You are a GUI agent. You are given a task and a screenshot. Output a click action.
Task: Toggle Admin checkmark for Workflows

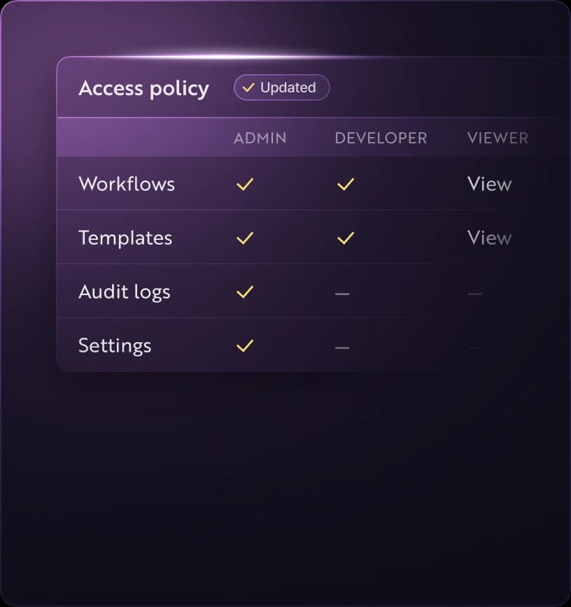tap(245, 185)
